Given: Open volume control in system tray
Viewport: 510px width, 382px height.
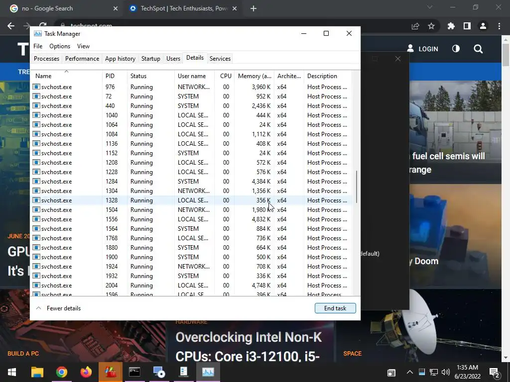Looking at the screenshot, I should [x=446, y=372].
